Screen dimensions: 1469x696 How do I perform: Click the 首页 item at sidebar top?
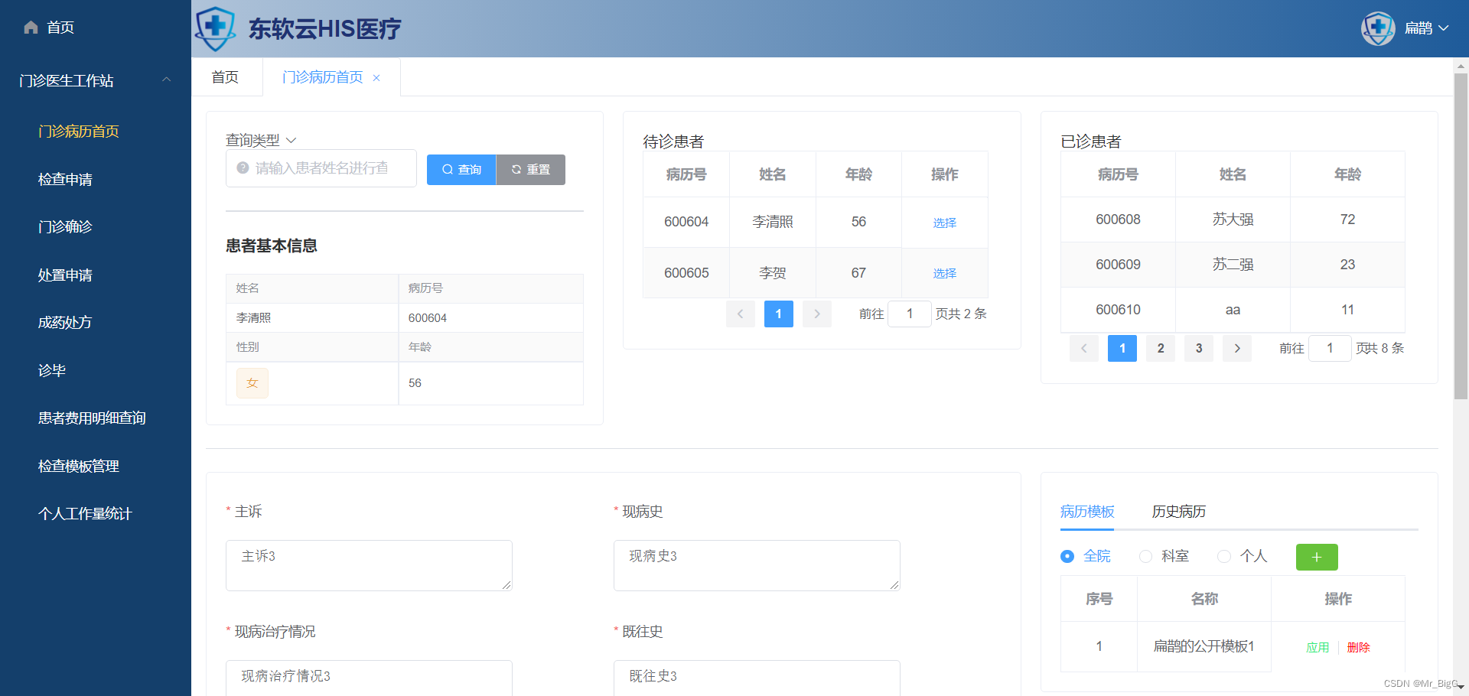point(60,28)
